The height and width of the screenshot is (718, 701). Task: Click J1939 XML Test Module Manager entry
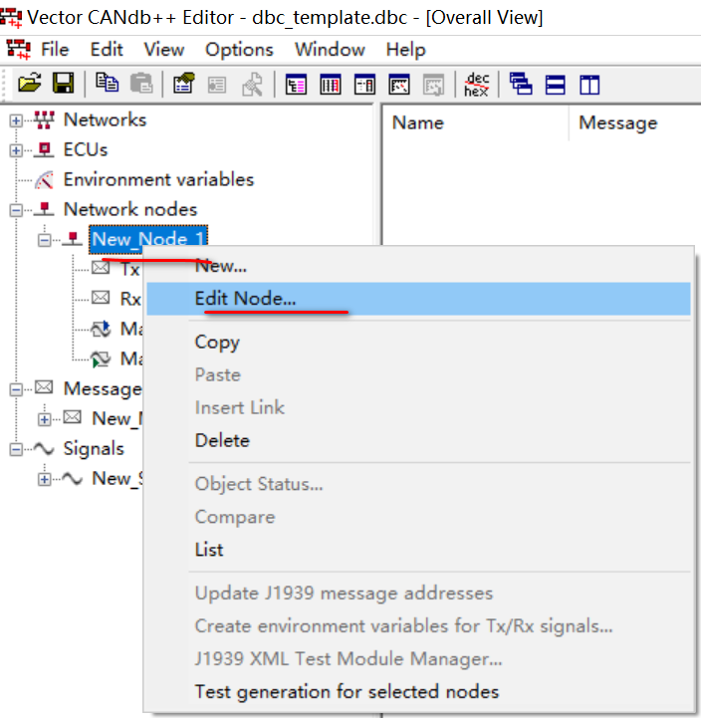tap(418, 659)
